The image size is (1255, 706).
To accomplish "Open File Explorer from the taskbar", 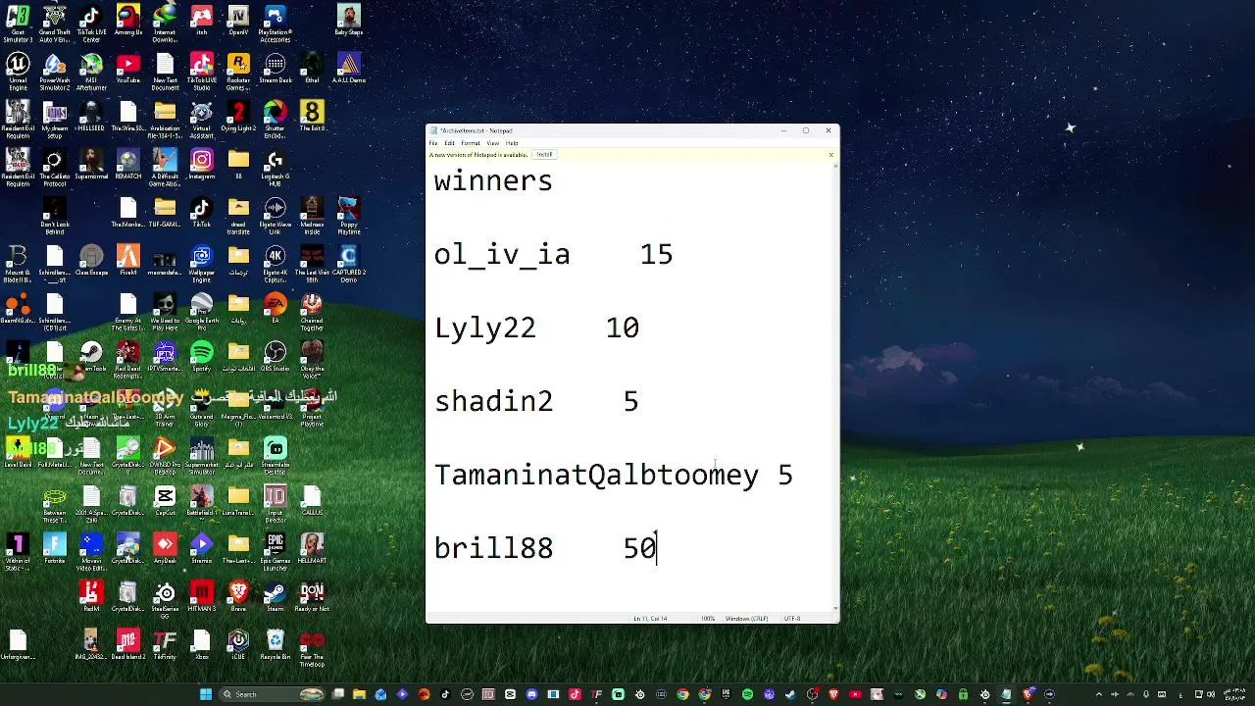I will (x=359, y=694).
